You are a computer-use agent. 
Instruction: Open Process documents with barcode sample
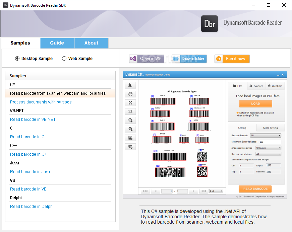click(x=41, y=102)
